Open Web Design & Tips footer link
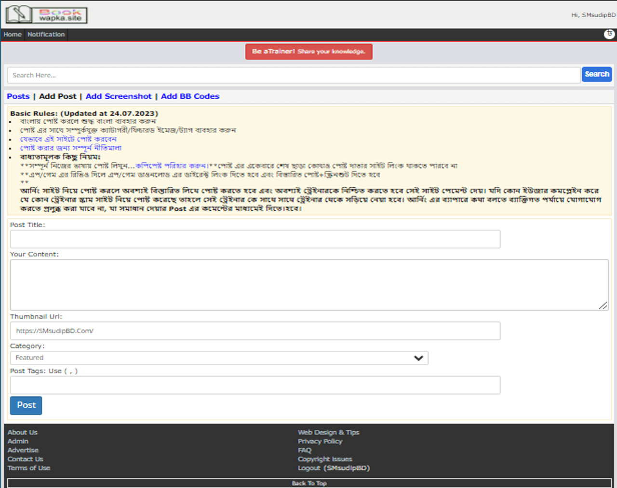Screen dimensions: 617x488 [x=328, y=432]
